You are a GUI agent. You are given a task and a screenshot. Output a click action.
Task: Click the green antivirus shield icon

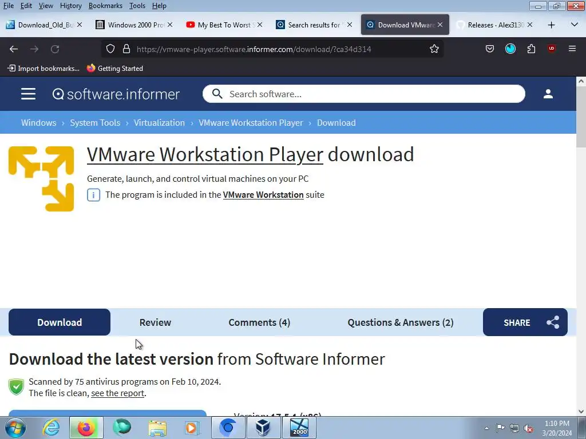(x=17, y=387)
